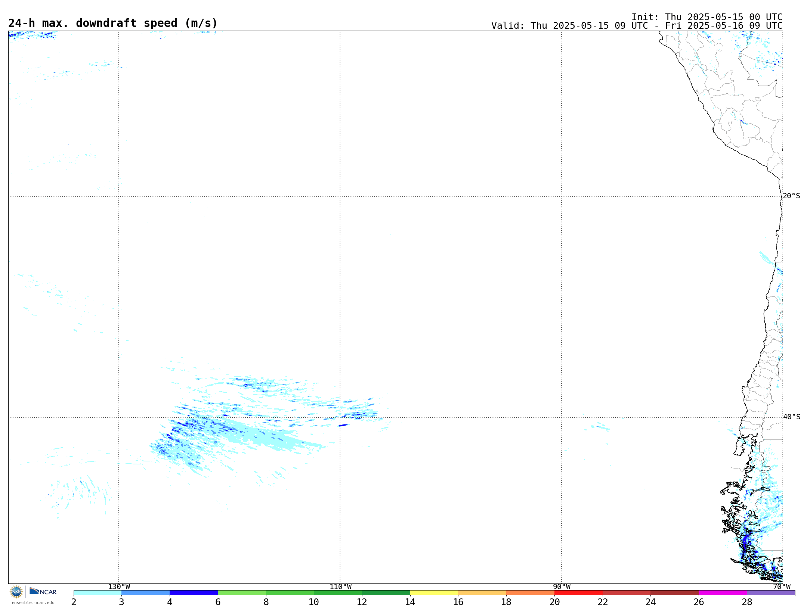Open the ensemble.ucar.edu link text

[33, 603]
